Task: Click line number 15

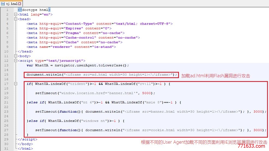Action: click(x=6, y=74)
